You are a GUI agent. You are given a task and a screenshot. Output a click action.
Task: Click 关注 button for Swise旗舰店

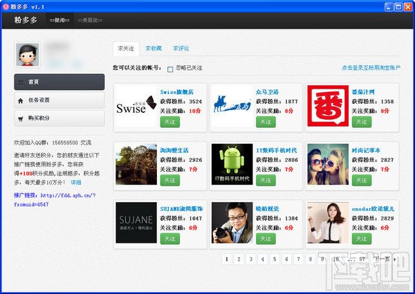pos(170,122)
